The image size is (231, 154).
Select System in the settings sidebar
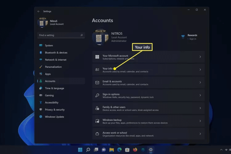[x=61, y=45]
